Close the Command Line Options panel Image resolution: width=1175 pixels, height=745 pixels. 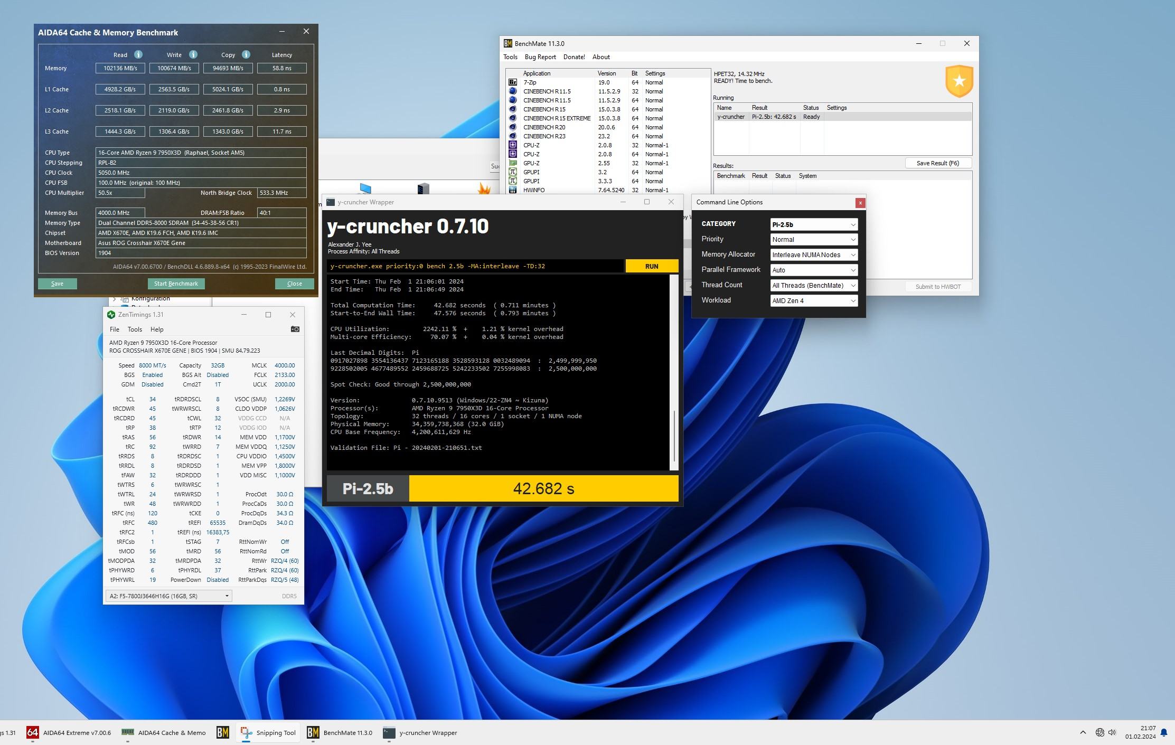[860, 203]
